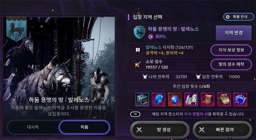256x140 pixels.
Task: Select the blue teardrop gem reward
Action: click(x=158, y=99)
